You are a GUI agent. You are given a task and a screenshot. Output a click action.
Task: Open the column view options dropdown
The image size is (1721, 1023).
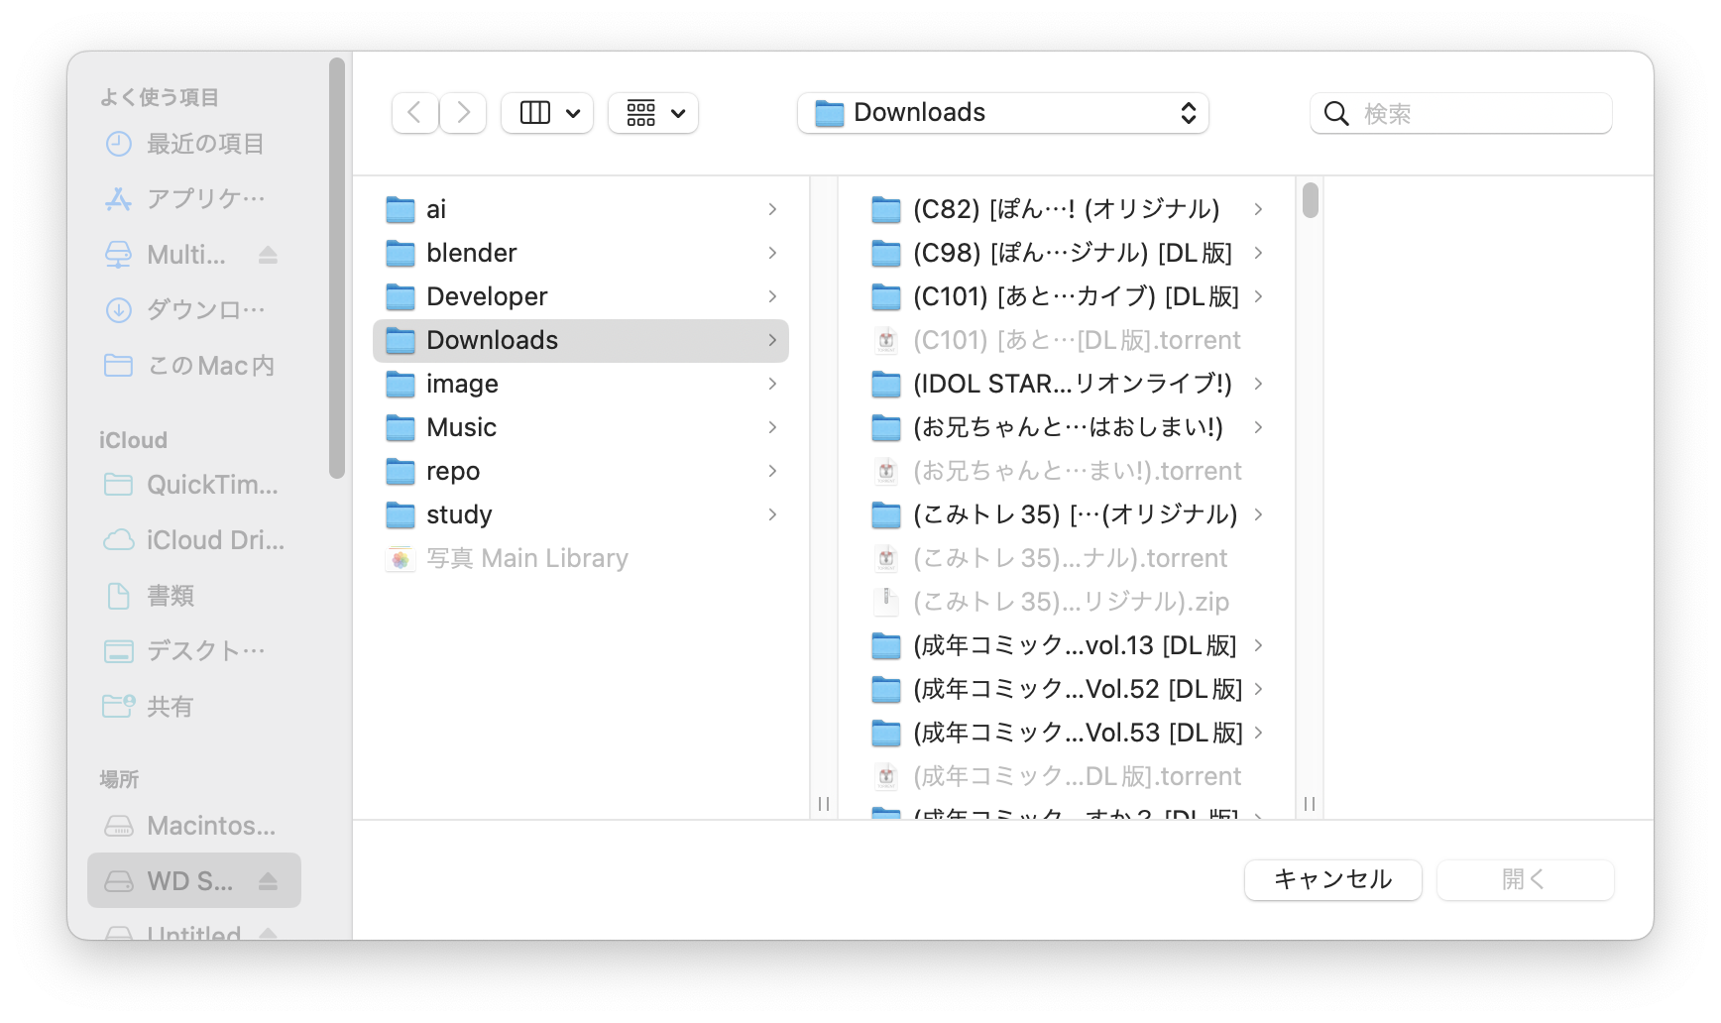[x=547, y=113]
